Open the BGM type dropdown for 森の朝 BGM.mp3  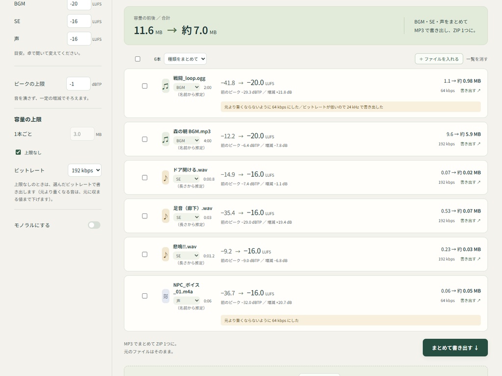187,141
